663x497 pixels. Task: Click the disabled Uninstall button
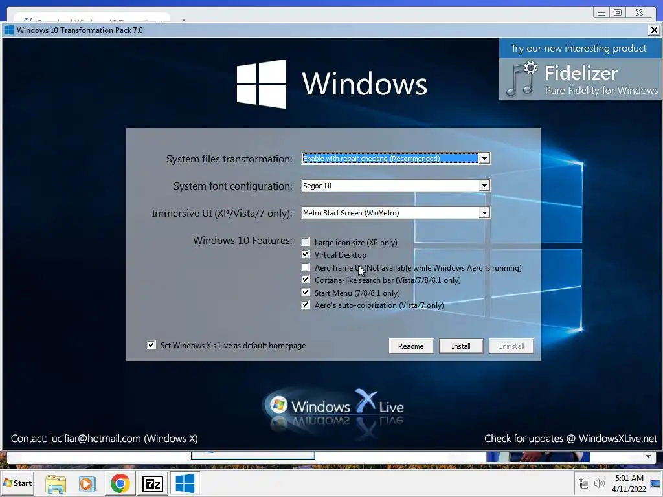pos(511,346)
